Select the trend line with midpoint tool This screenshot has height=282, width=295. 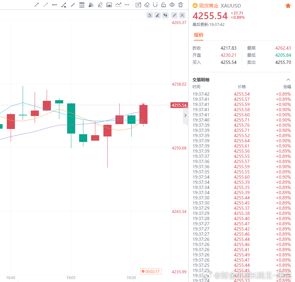tap(73, 5)
